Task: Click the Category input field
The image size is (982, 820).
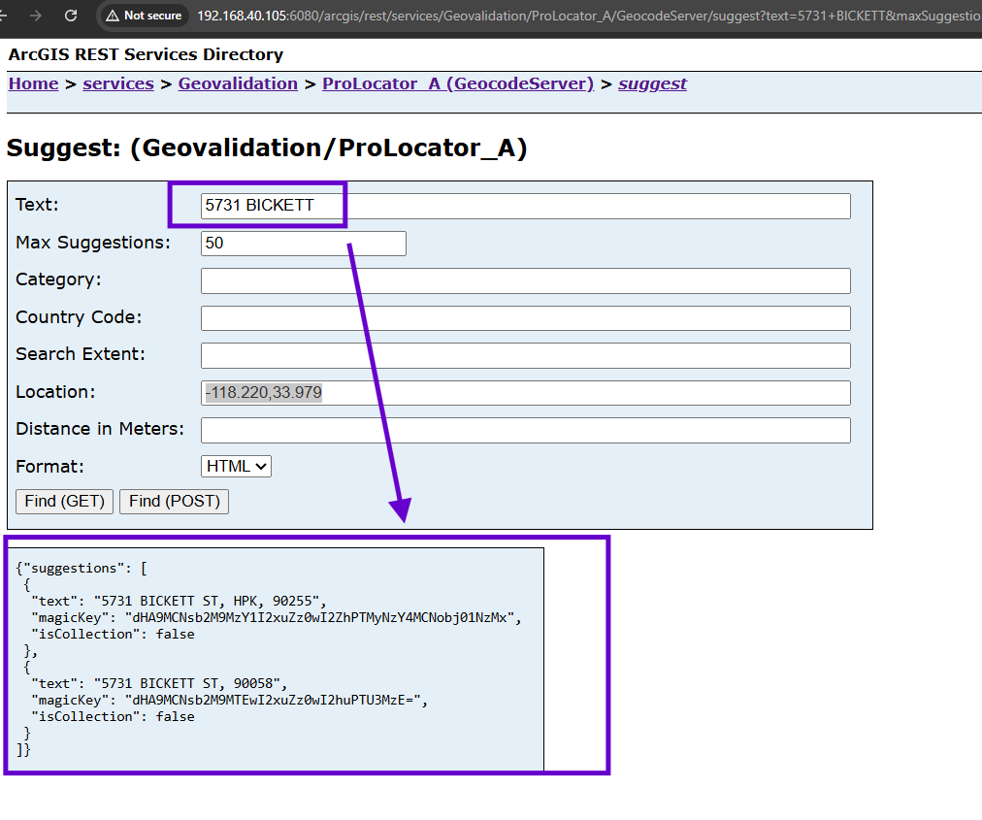Action: pyautogui.click(x=525, y=280)
